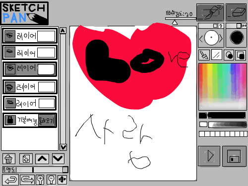Viewport: 248px width, 186px height.
Task: Save drawing with the floppy disk icon
Action: coord(234,156)
